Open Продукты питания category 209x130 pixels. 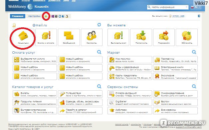(35, 102)
